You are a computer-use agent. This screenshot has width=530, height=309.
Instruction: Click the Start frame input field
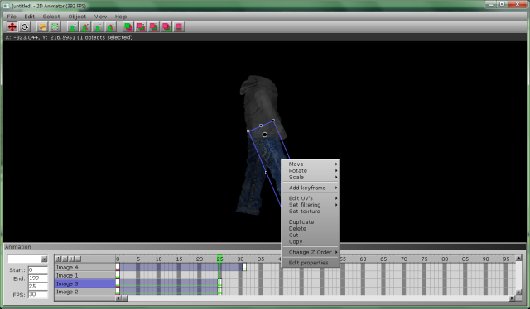pyautogui.click(x=38, y=270)
